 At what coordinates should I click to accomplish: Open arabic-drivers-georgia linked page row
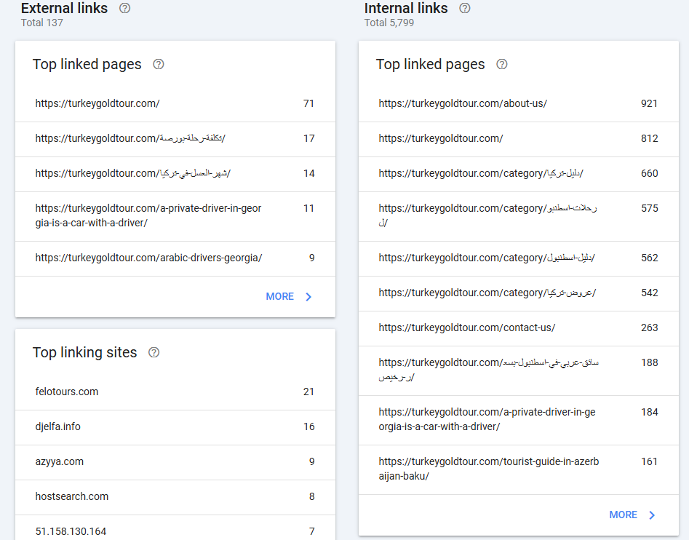pyautogui.click(x=175, y=258)
